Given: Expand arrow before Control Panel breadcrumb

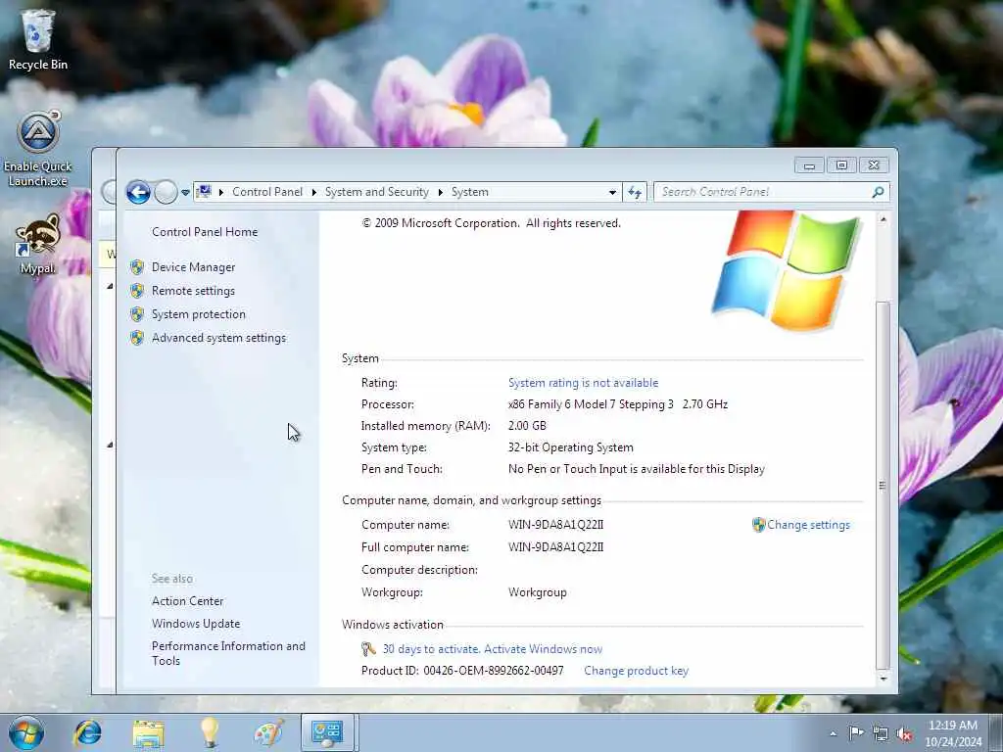Looking at the screenshot, I should click(220, 193).
